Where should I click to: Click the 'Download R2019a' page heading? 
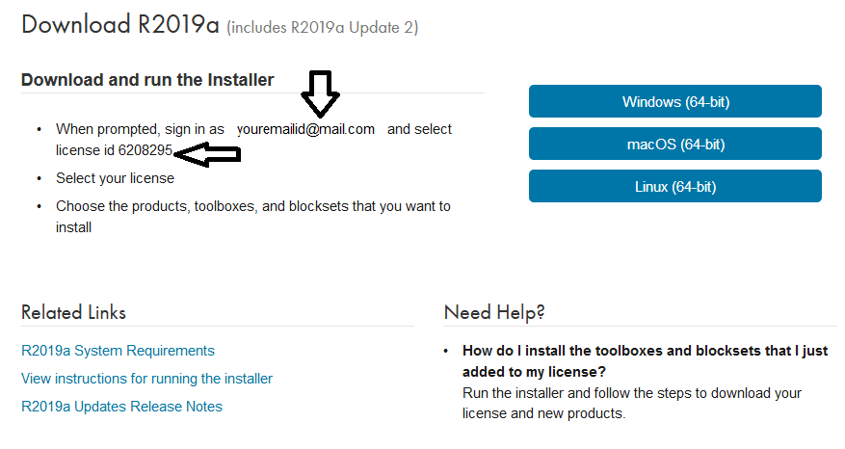point(119,26)
